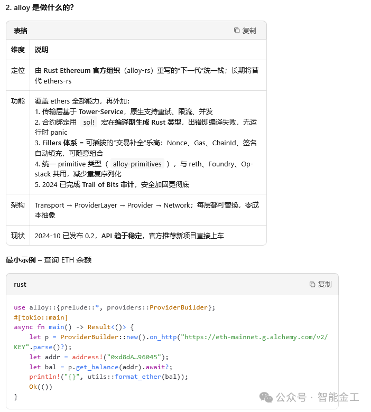Click the 复制 label in the rust code header
371x412 pixels.
(324, 284)
